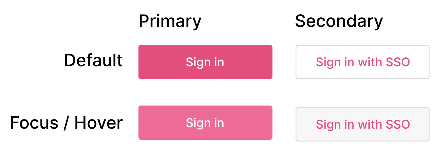Click the Primary column heading
The width and height of the screenshot is (440, 154).
[170, 21]
